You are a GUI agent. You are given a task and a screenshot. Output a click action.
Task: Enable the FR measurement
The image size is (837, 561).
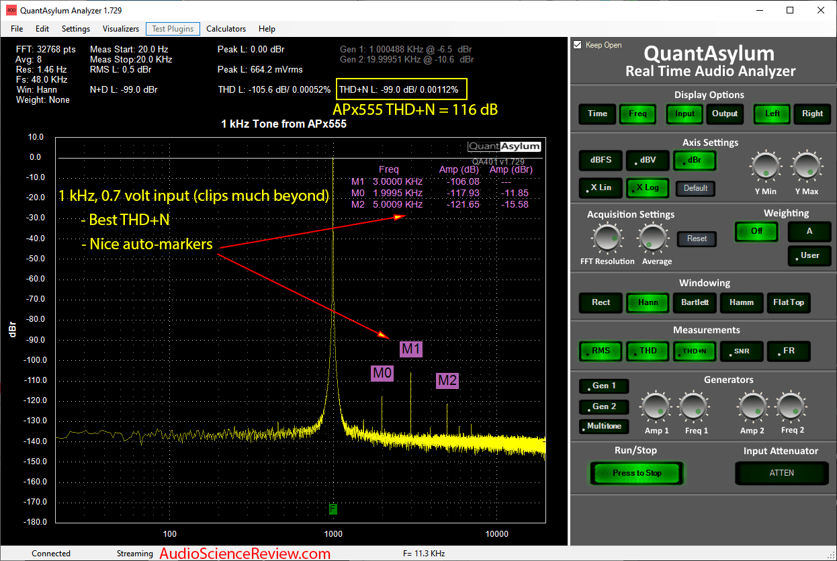(x=789, y=351)
